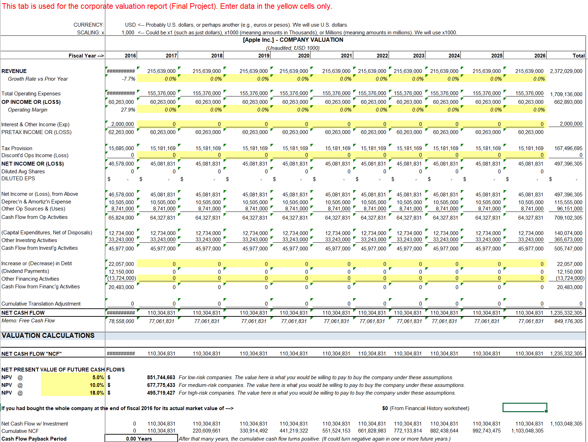Click the NET CASH FLOW row label

[23, 313]
